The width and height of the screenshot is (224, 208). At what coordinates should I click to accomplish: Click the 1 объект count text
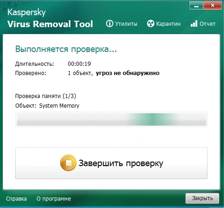pyautogui.click(x=80, y=73)
